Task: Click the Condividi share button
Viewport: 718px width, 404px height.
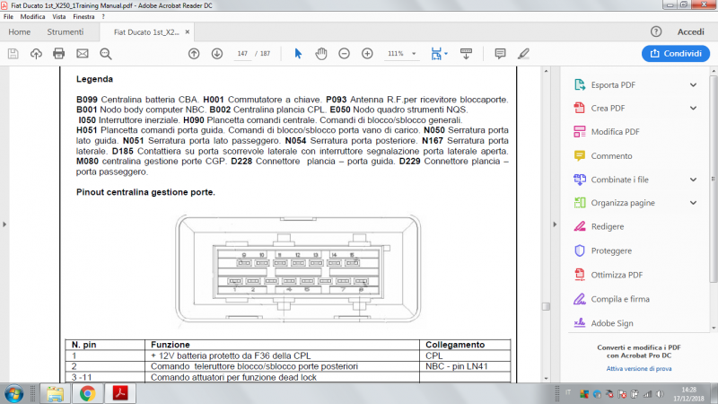Action: point(676,54)
